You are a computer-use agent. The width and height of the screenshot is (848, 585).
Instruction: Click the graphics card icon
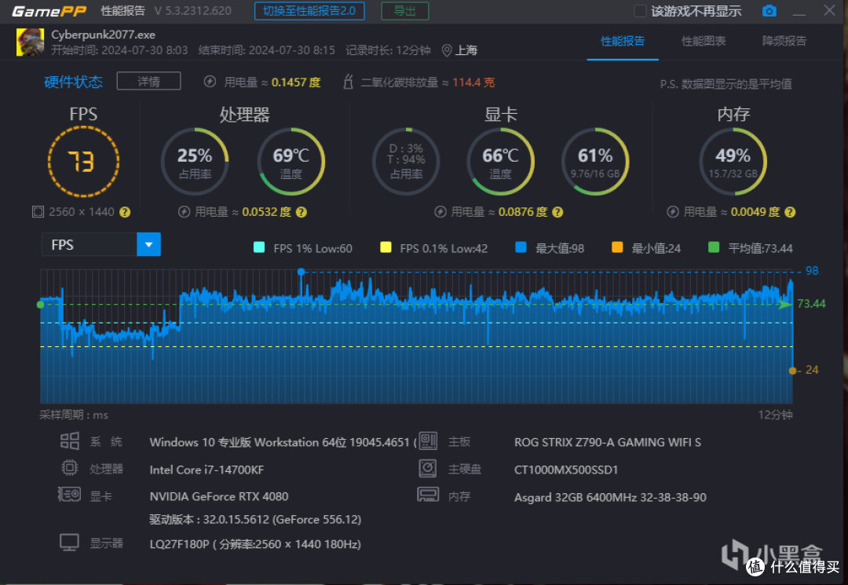[69, 494]
